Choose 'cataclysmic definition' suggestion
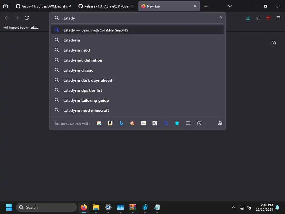This screenshot has height=214, width=285. [x=137, y=60]
